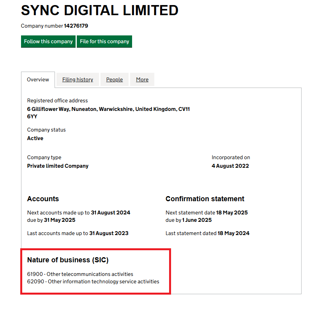Click SIC code 62090 information technology line

tap(93, 281)
